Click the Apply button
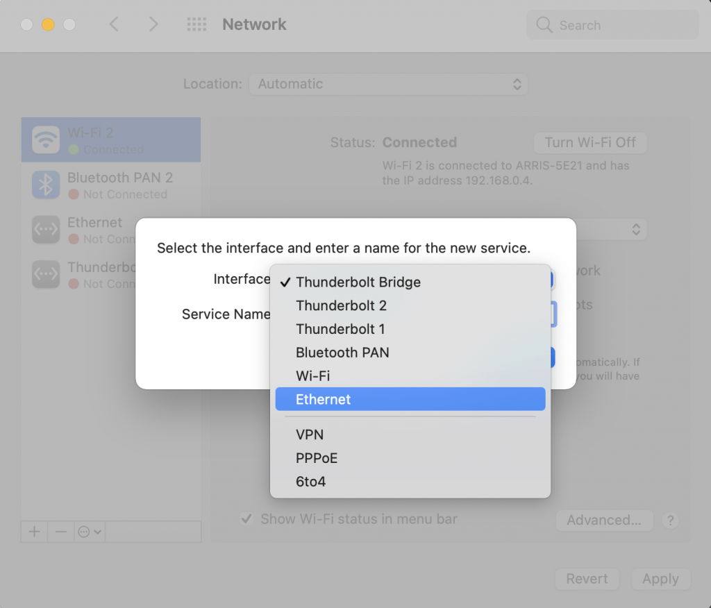The image size is (711, 608). tap(661, 579)
